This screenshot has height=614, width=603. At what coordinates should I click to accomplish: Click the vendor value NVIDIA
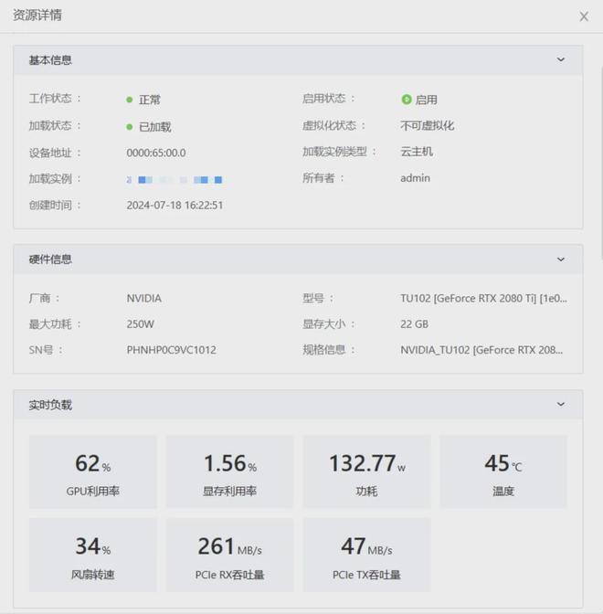point(143,299)
